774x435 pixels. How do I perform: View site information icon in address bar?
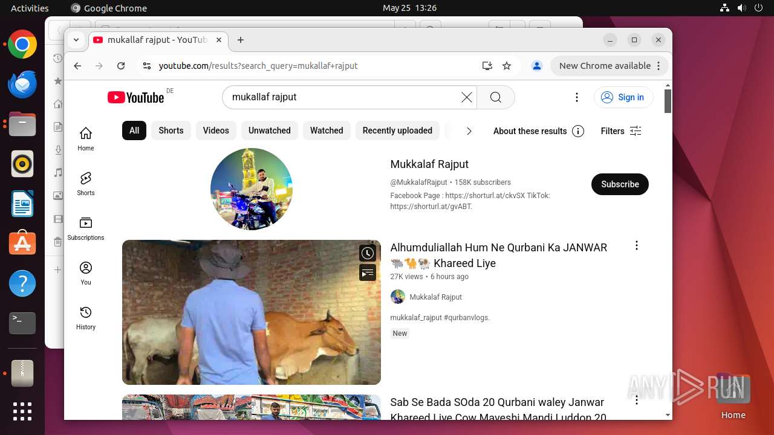[146, 66]
